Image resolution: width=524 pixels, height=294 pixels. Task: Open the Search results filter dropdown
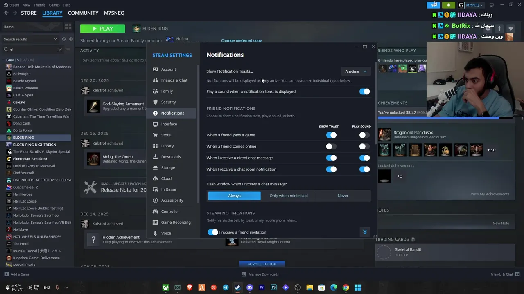point(31,39)
